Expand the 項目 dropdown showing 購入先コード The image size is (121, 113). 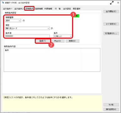28,28
